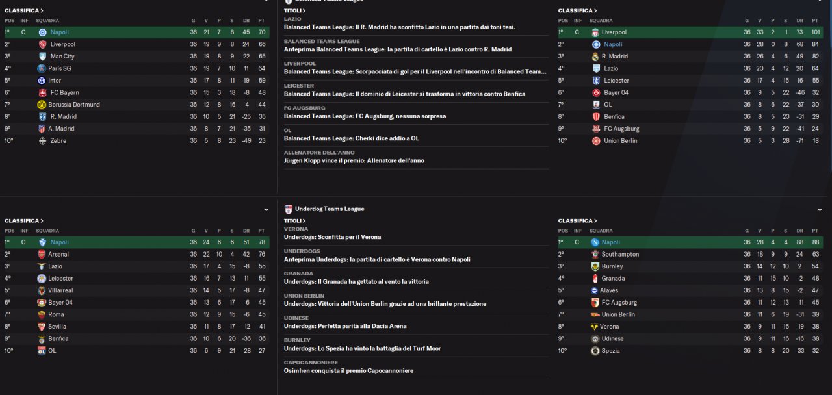Open TITOLI header in Underdog Teams League
The width and height of the screenshot is (832, 395).
(294, 221)
